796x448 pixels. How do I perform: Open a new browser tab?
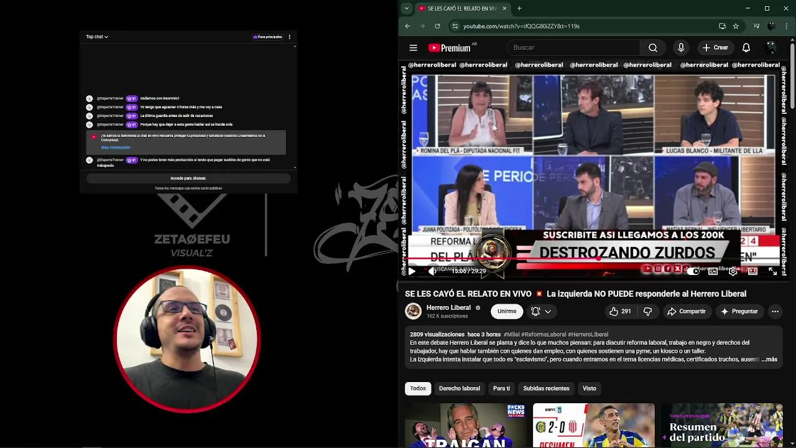click(x=519, y=8)
